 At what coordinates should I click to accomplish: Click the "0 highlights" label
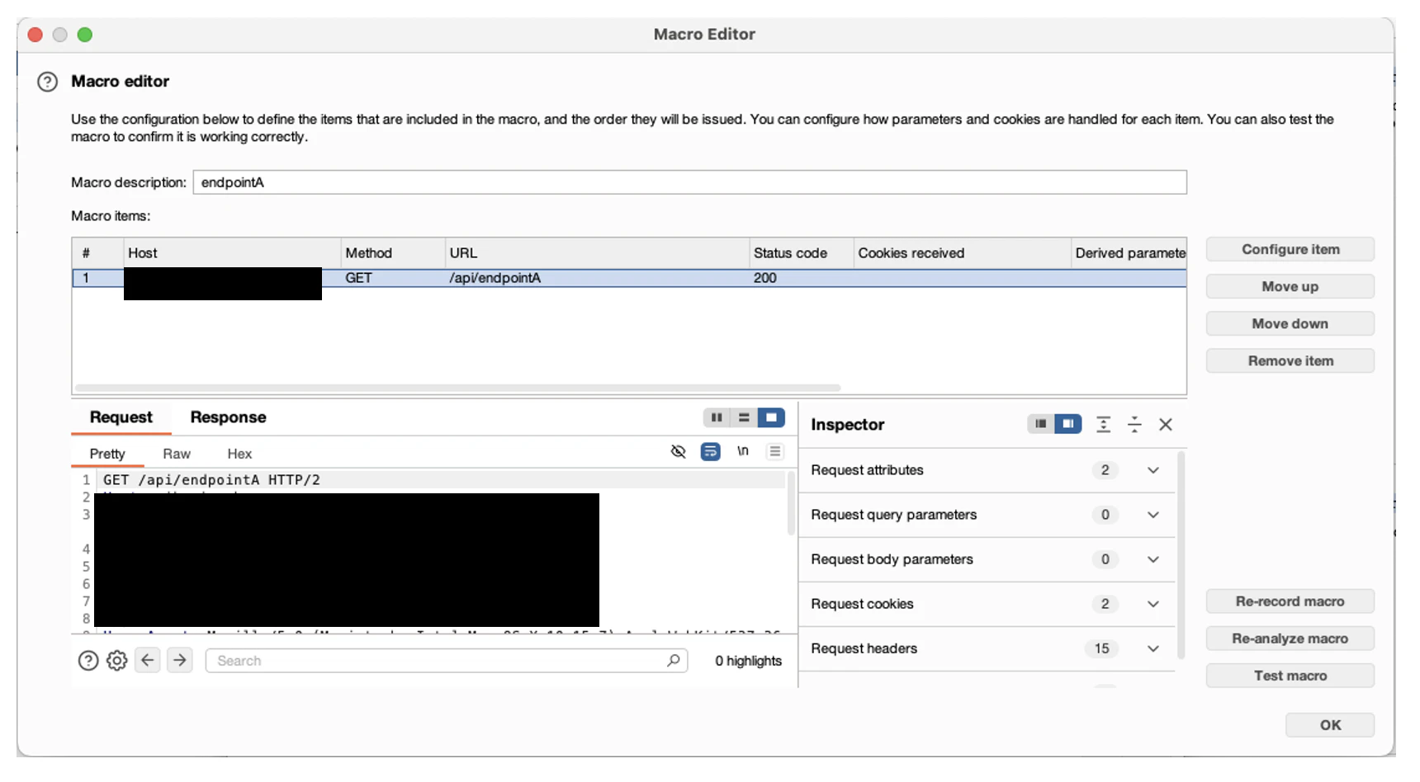(x=748, y=661)
